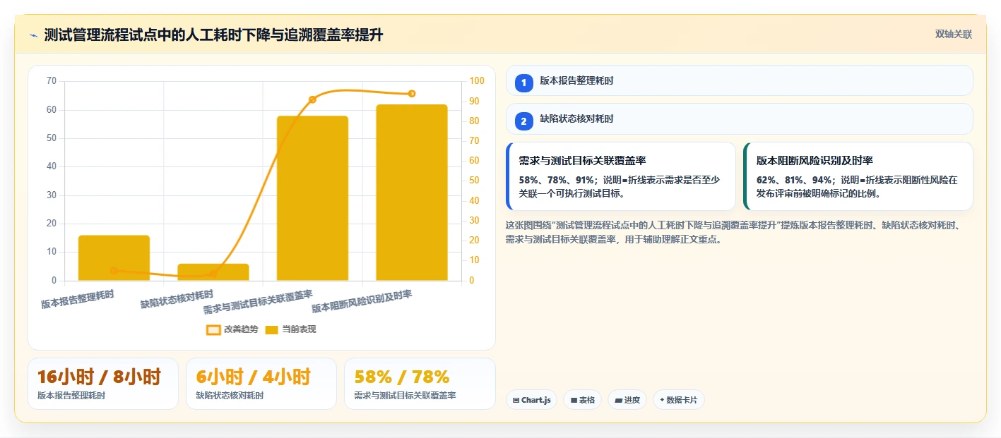This screenshot has height=438, width=1001.
Task: Select the 58% / 78% stat card
Action: click(420, 384)
